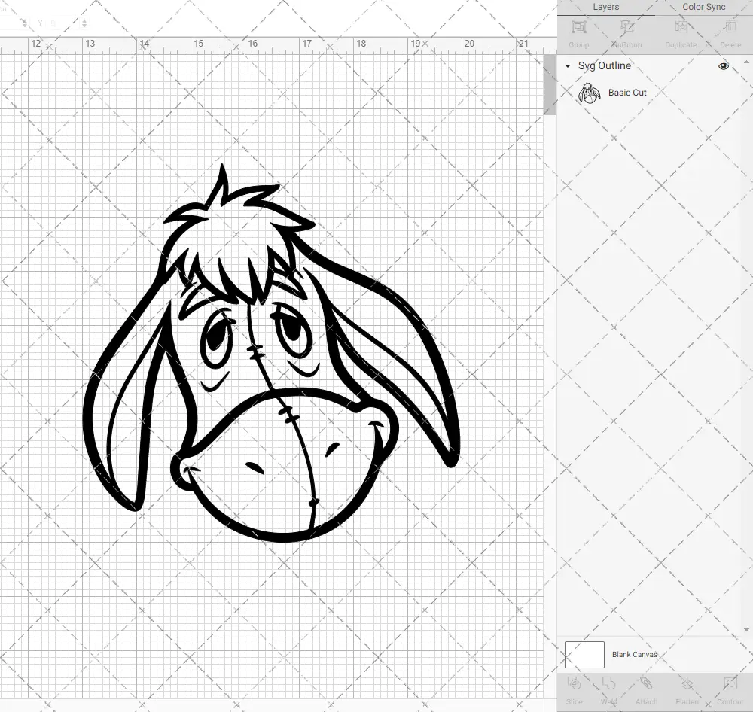
Task: Click the Flatten tool icon
Action: pos(687,683)
